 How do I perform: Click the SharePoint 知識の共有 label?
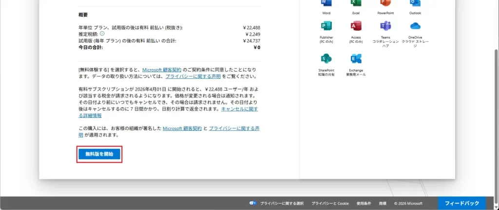coord(326,72)
